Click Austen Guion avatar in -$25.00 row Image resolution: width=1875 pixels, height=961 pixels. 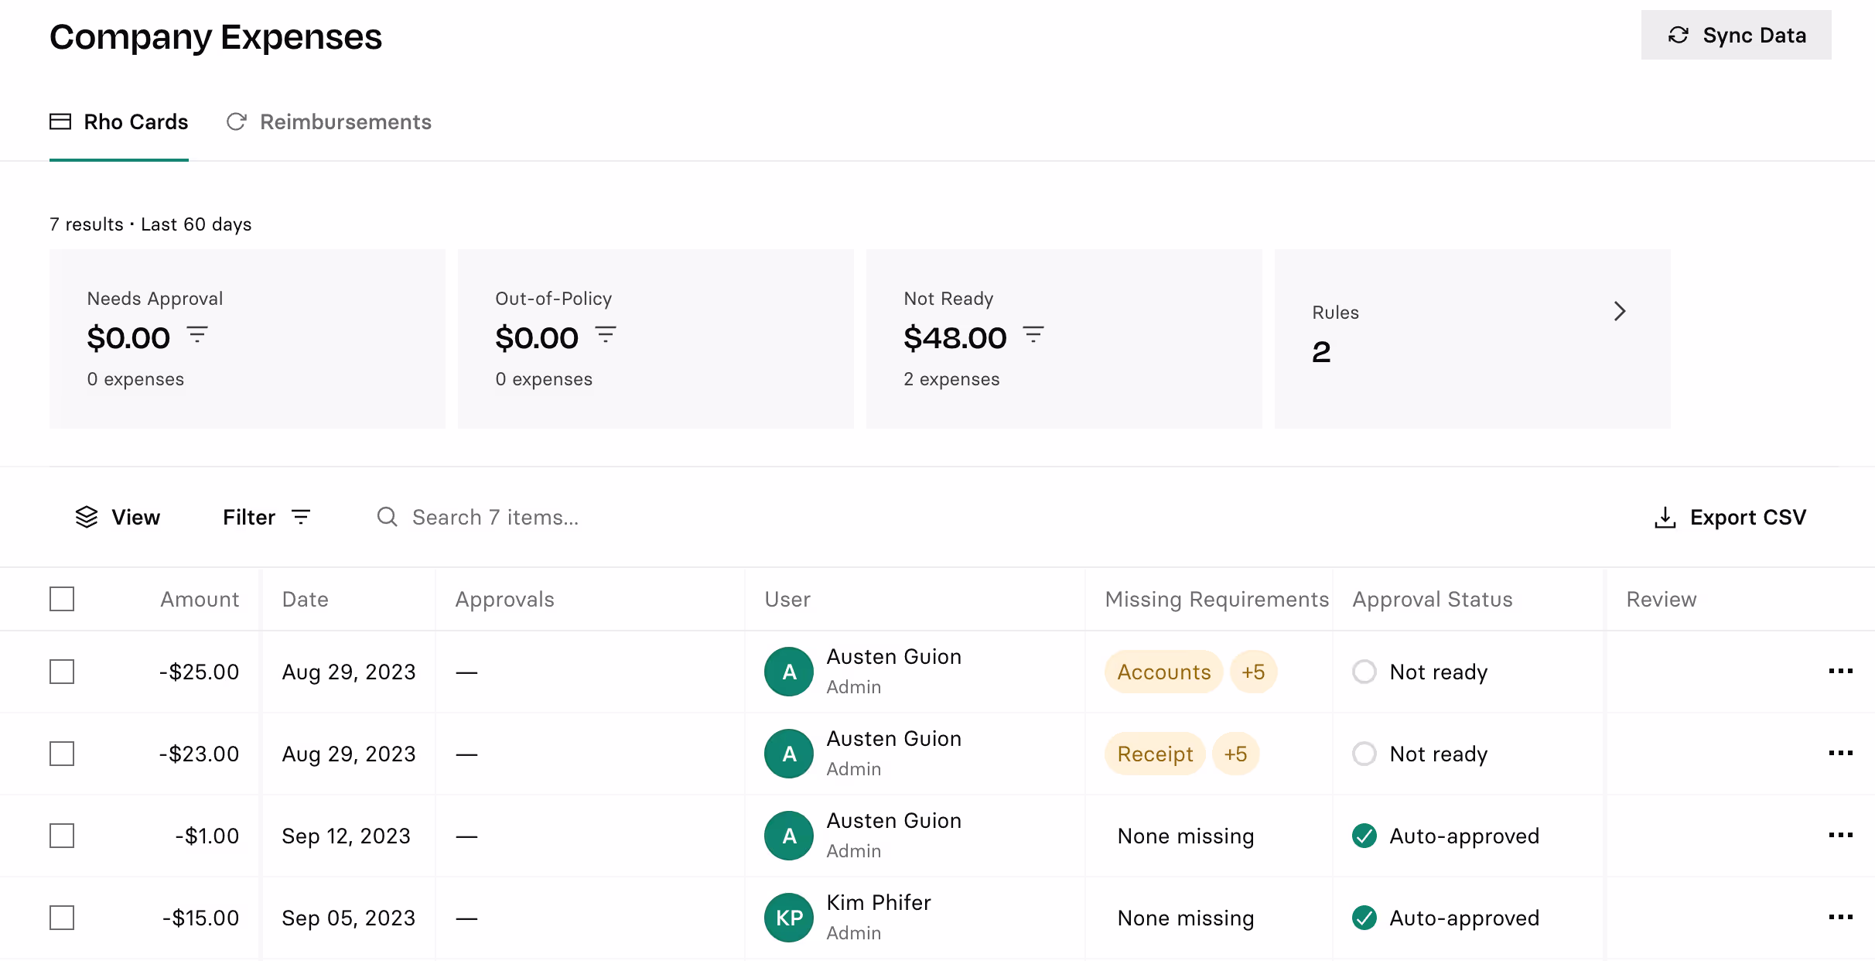789,672
